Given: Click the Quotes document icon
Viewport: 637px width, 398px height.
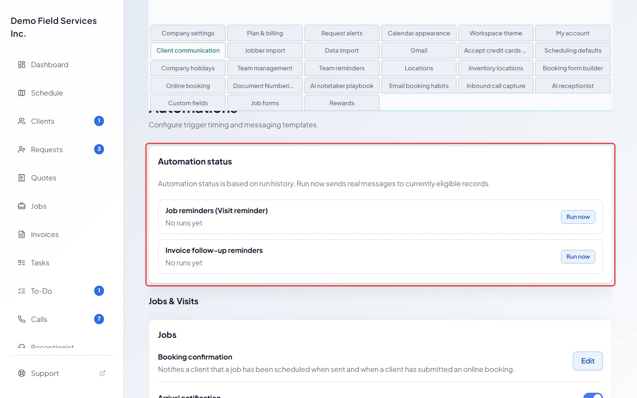Looking at the screenshot, I should point(22,178).
